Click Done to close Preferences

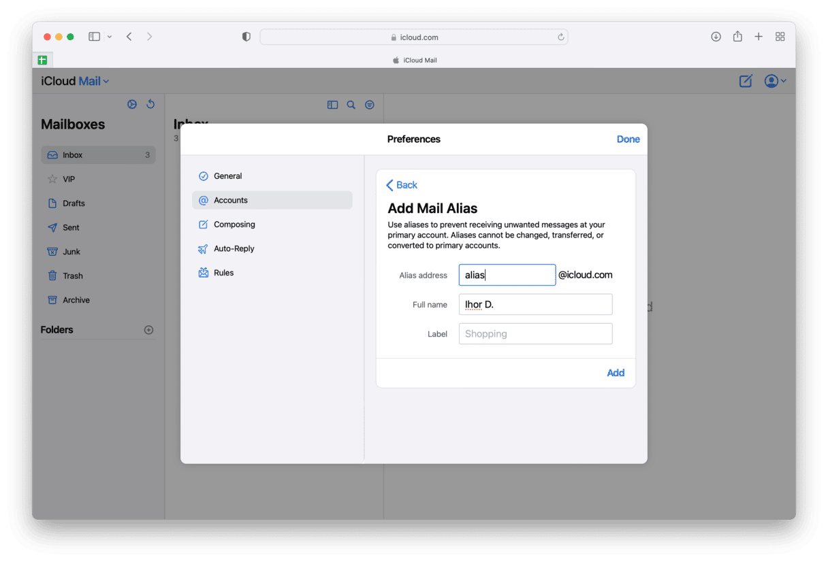[x=628, y=139]
